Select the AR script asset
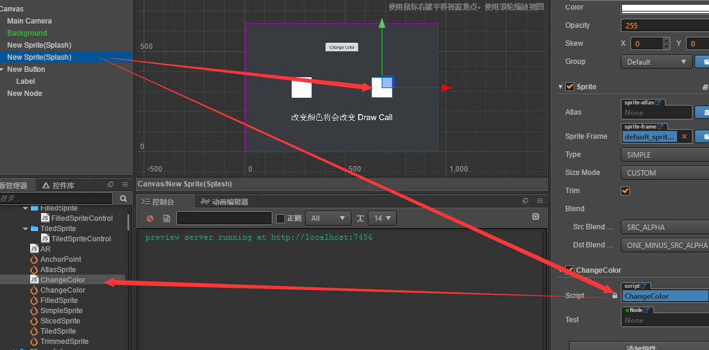 point(40,249)
